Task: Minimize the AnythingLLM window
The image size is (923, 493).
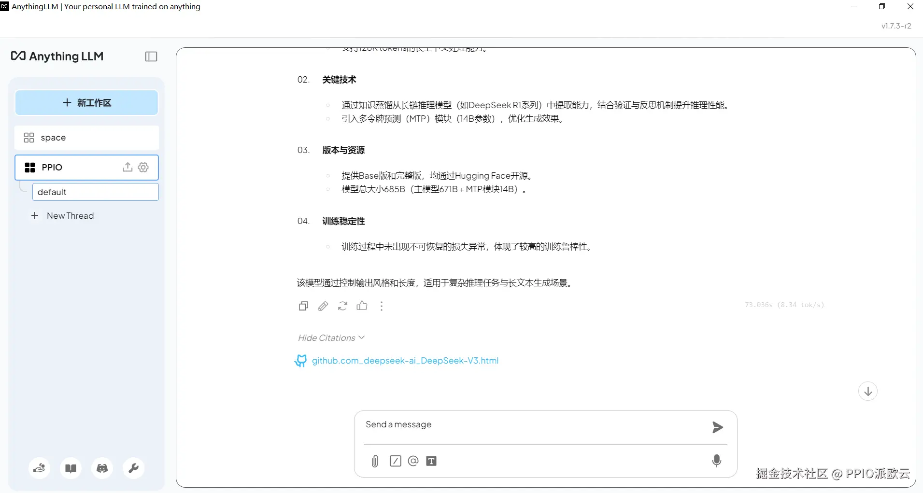Action: (854, 6)
